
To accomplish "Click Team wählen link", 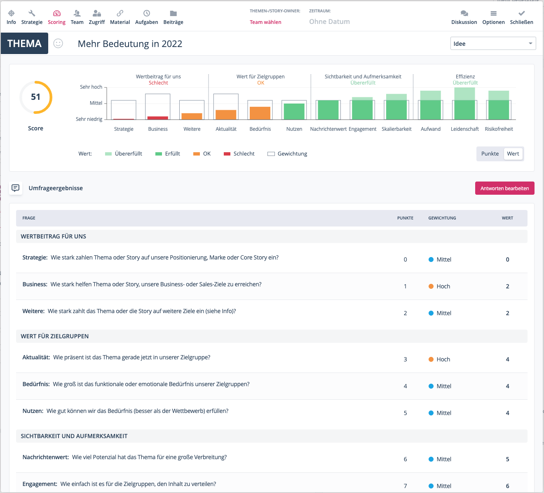I will [x=265, y=22].
